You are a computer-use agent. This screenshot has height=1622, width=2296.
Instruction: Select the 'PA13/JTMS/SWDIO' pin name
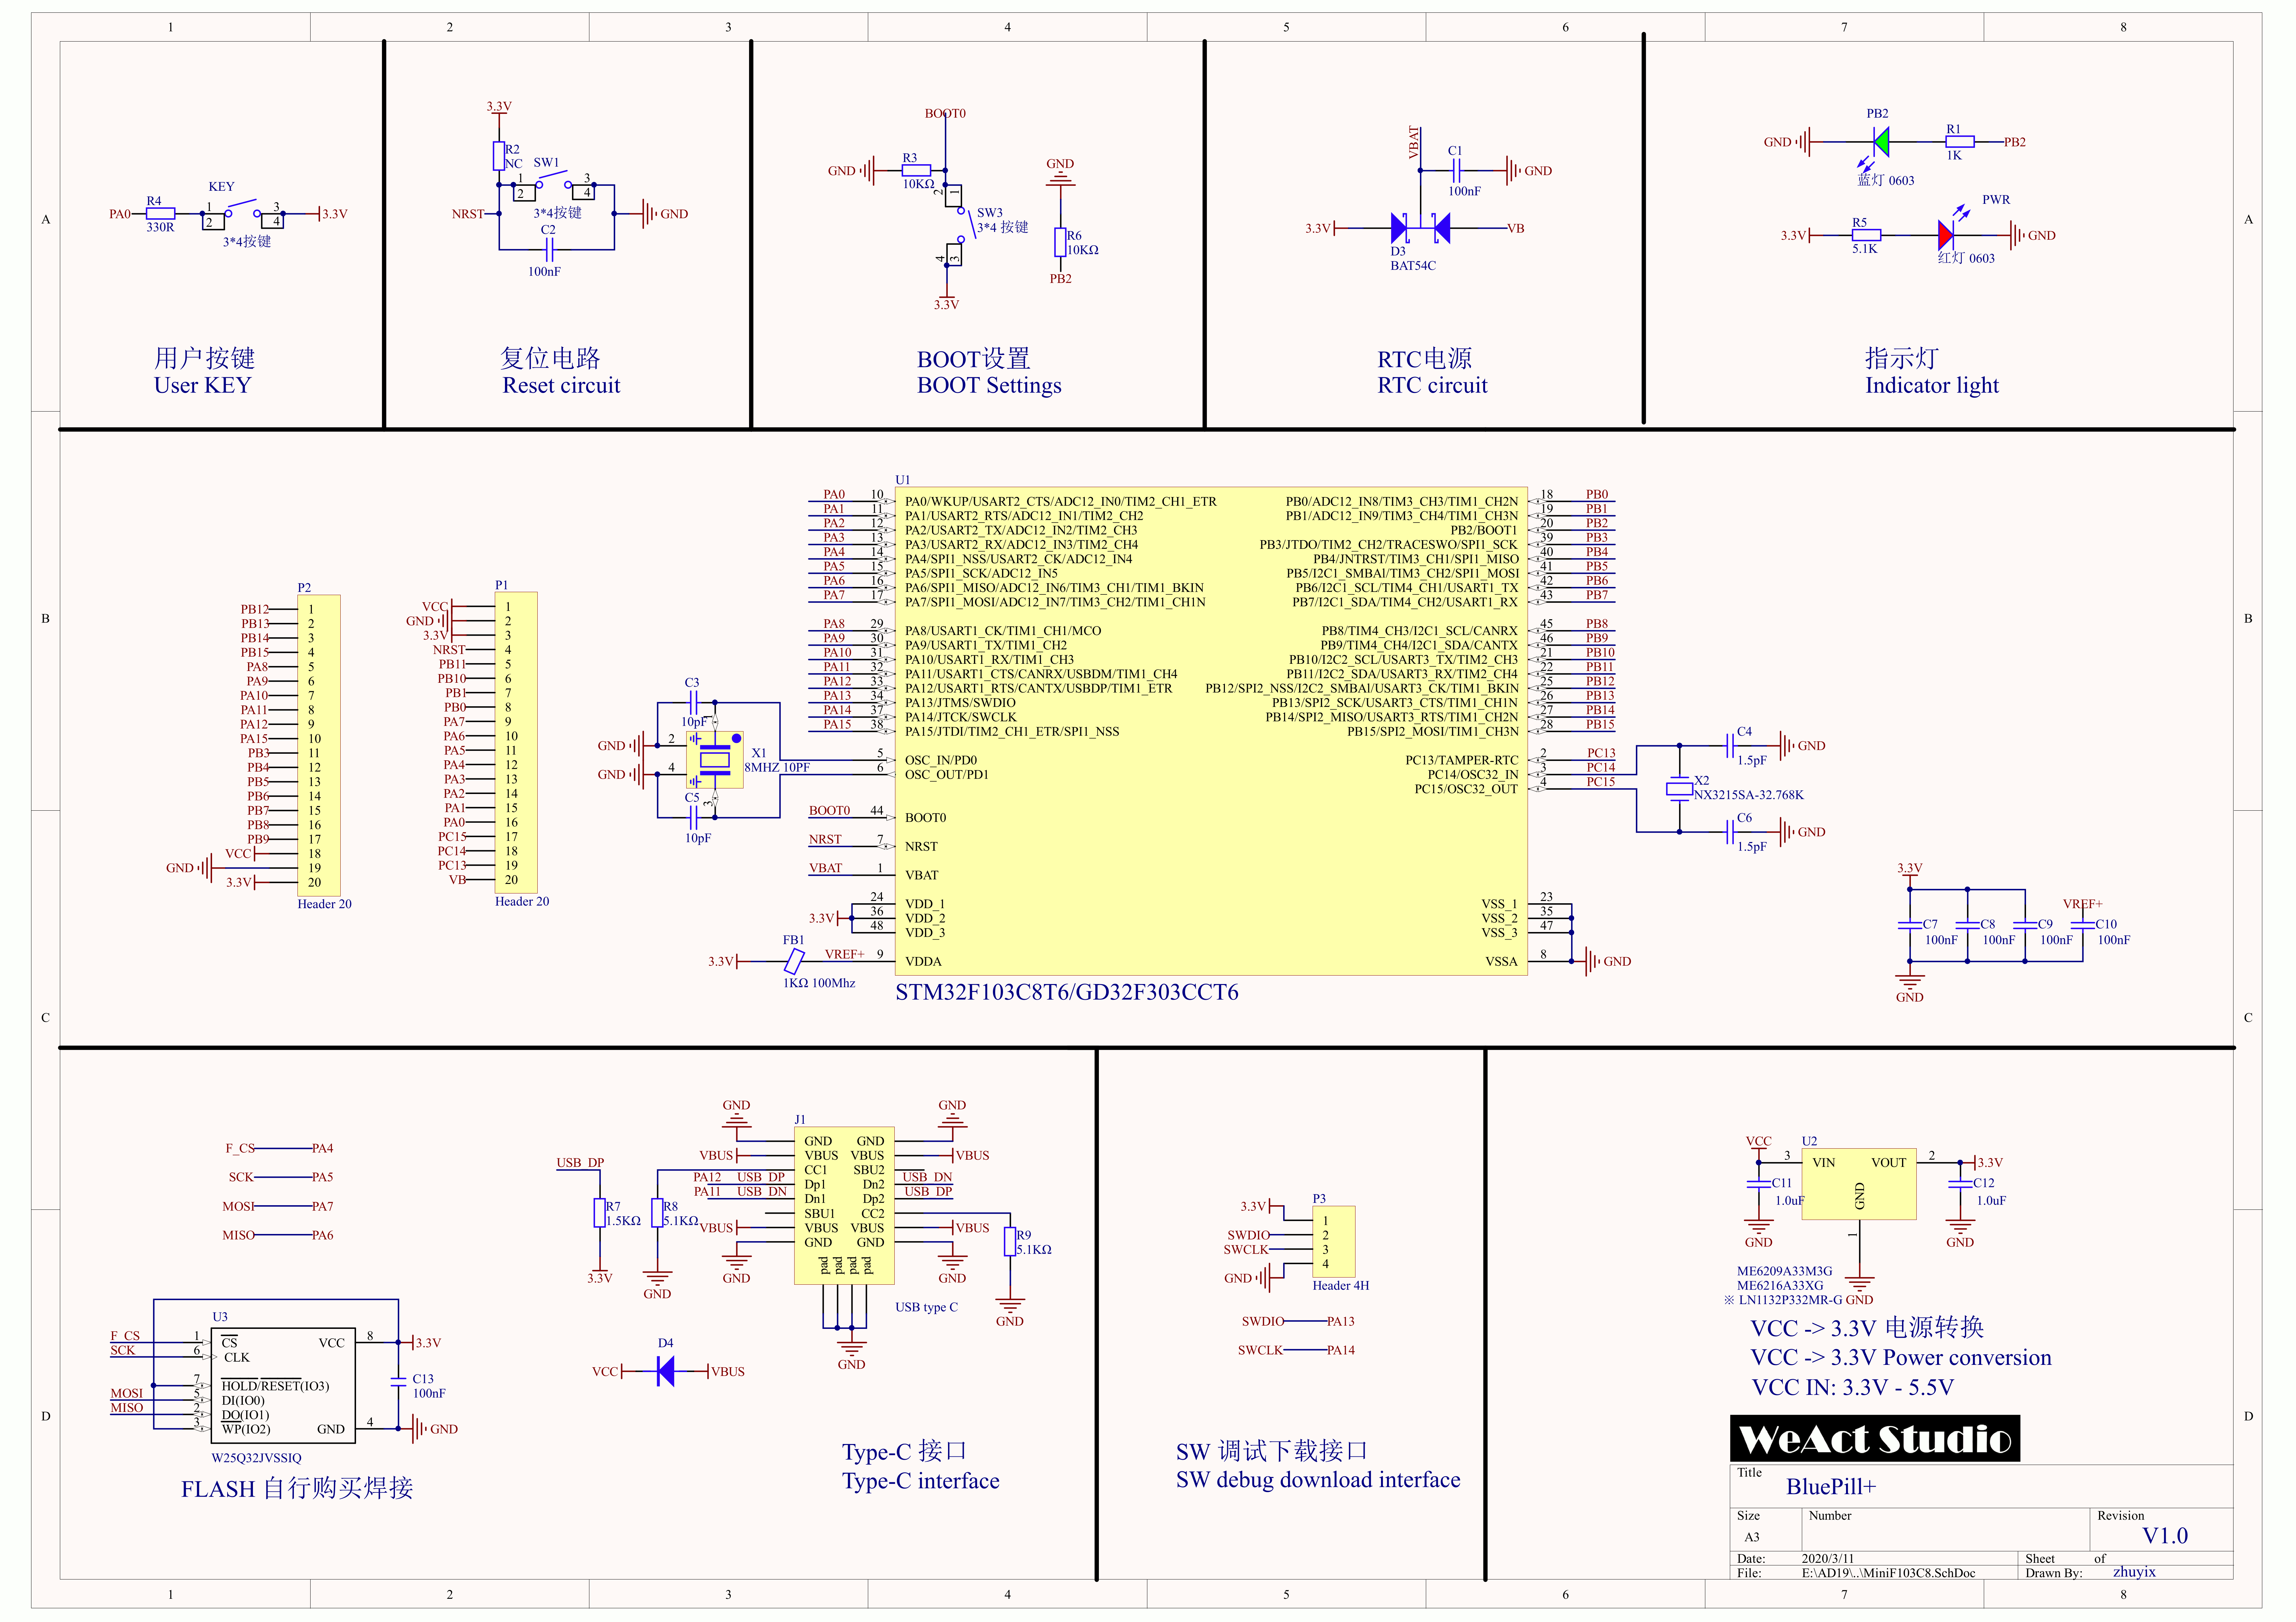(x=960, y=703)
